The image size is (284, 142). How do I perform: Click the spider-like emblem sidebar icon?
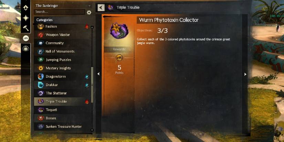click(x=26, y=48)
